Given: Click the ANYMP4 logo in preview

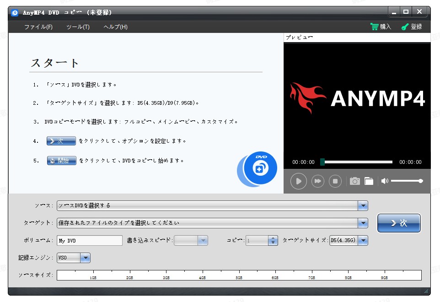Looking at the screenshot, I should tap(357, 98).
